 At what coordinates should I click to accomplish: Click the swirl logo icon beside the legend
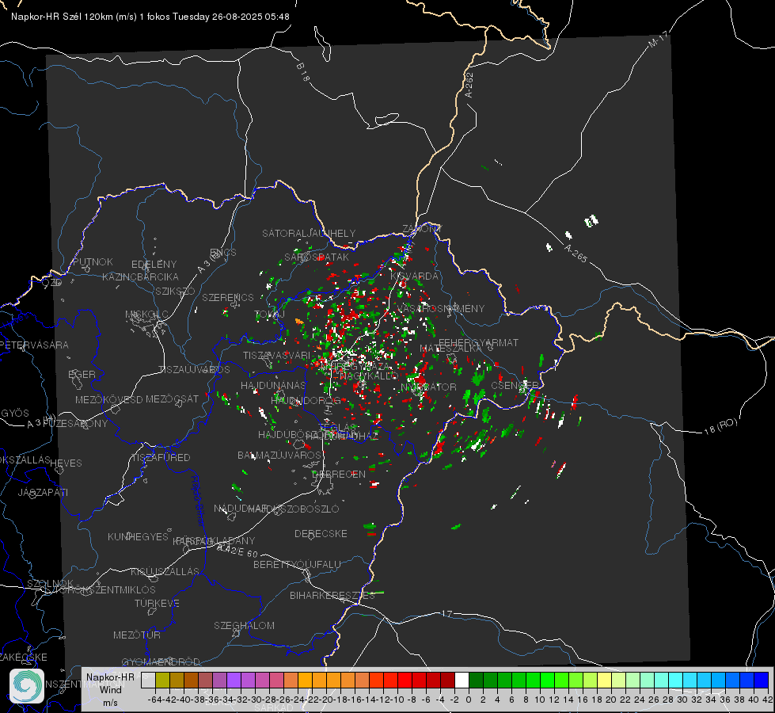(x=27, y=686)
